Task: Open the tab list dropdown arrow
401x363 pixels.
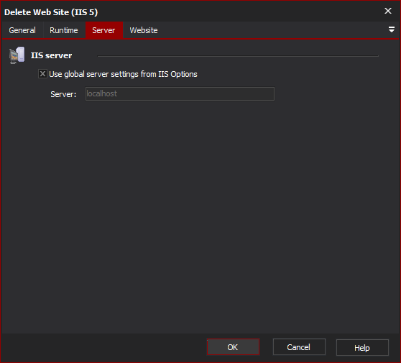Action: click(391, 29)
